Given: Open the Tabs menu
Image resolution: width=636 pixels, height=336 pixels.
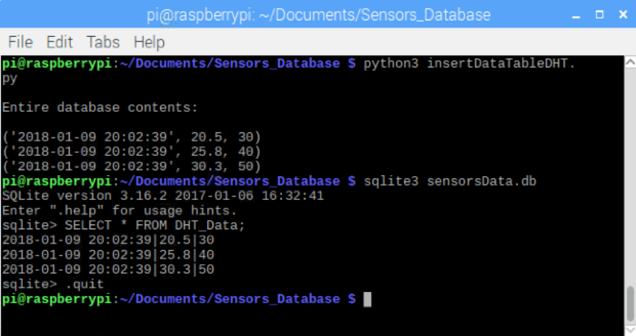Looking at the screenshot, I should click(102, 42).
